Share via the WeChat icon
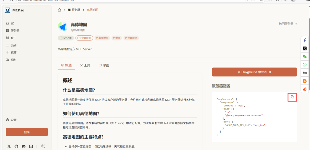310x150 pixels. click(x=305, y=56)
